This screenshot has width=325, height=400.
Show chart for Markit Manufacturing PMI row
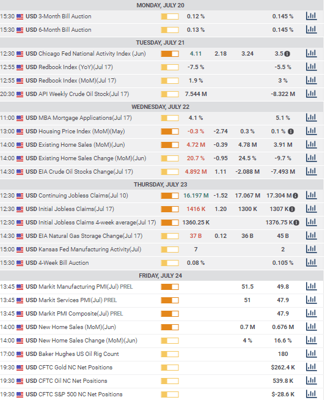[311, 286]
